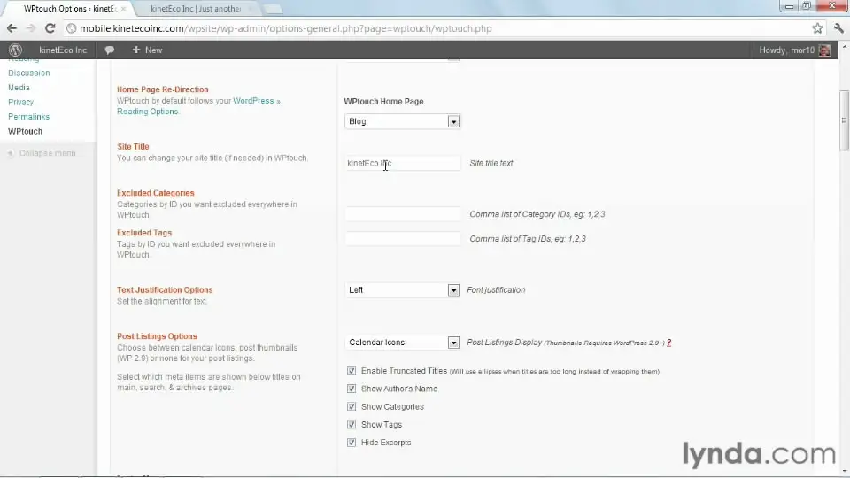Viewport: 850px width, 478px height.
Task: Click in the Site title text field
Action: (403, 163)
